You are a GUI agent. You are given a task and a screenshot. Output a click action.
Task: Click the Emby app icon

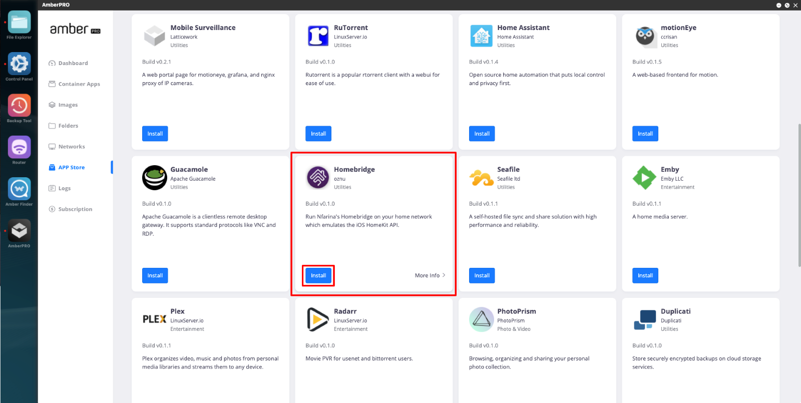point(645,178)
